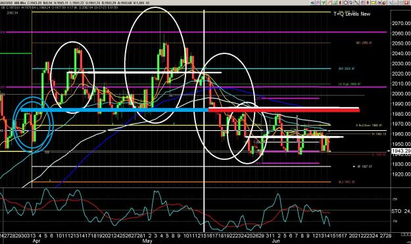Click the current price tag 1943.29
411x244 pixels.
400,151
